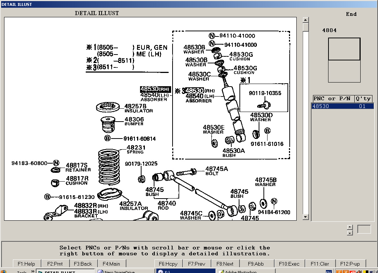378x273 pixels.
Task: Select the upper section of the 4804 navigator
Action: pyautogui.click(x=344, y=49)
